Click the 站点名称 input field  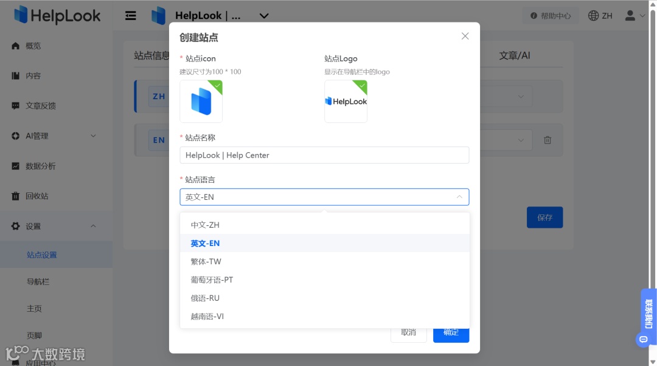(x=324, y=155)
